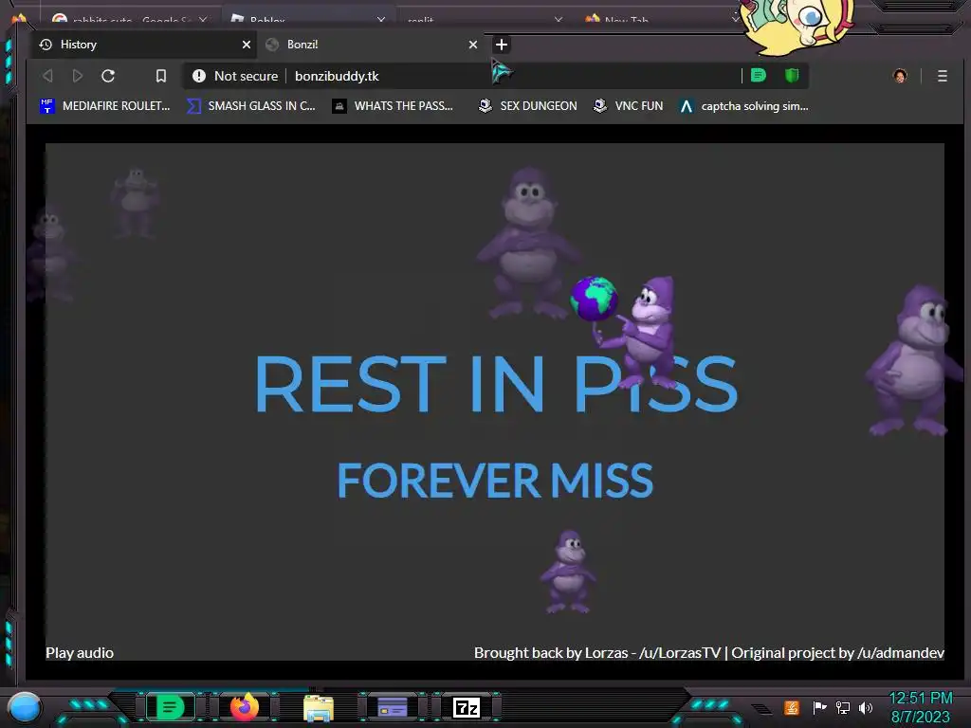Open File Explorer from the taskbar
The height and width of the screenshot is (728, 971).
(x=319, y=707)
